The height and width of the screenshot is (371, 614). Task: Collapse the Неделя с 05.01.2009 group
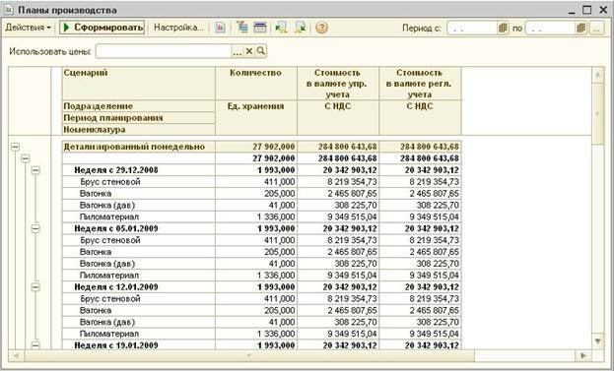pos(35,228)
